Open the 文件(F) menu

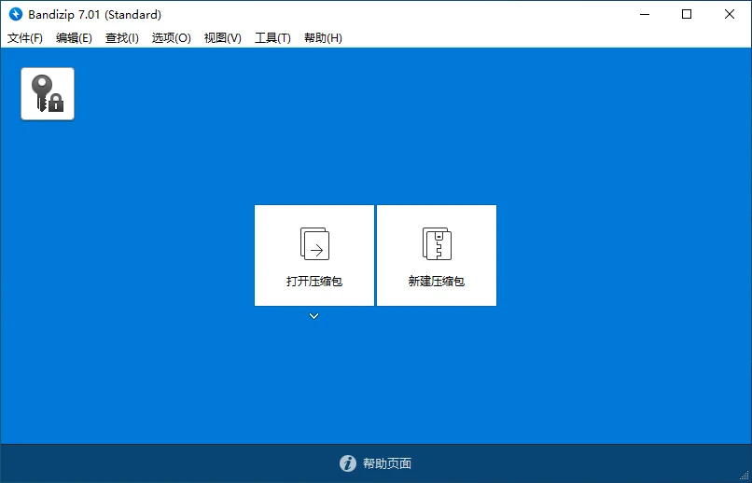25,38
